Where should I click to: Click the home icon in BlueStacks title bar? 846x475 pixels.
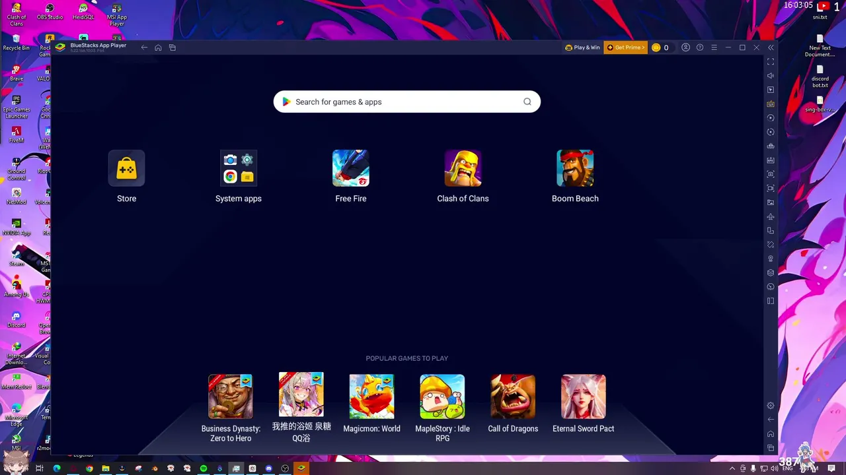(158, 47)
